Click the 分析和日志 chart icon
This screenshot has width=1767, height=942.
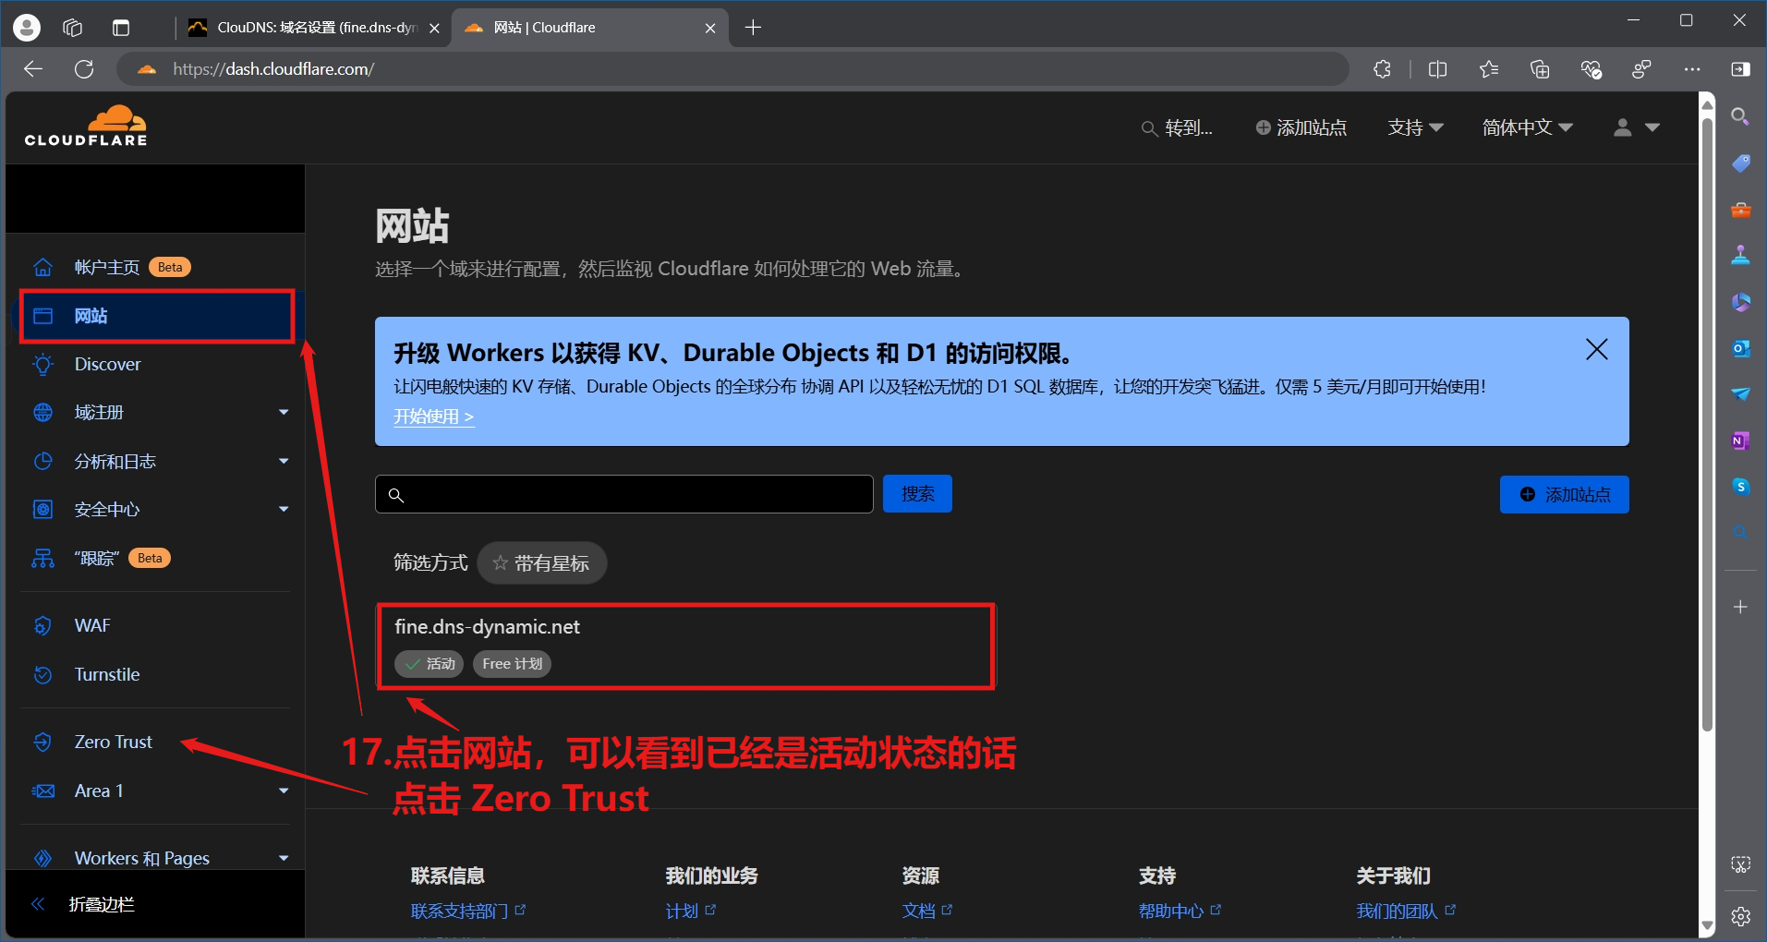click(x=42, y=461)
